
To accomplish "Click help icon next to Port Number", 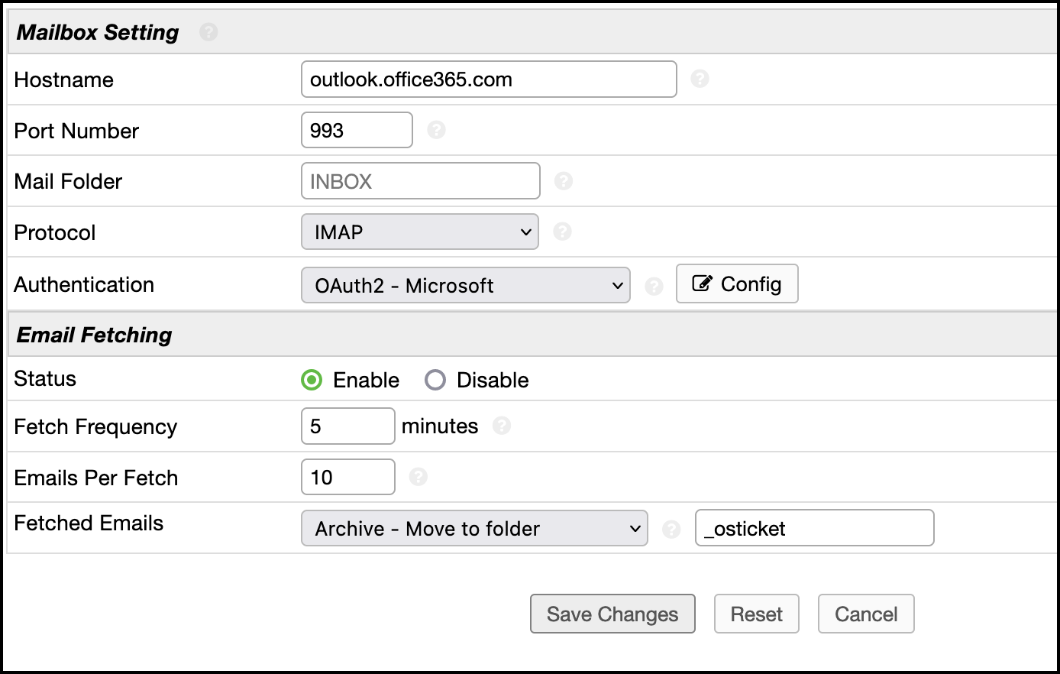I will pyautogui.click(x=436, y=130).
